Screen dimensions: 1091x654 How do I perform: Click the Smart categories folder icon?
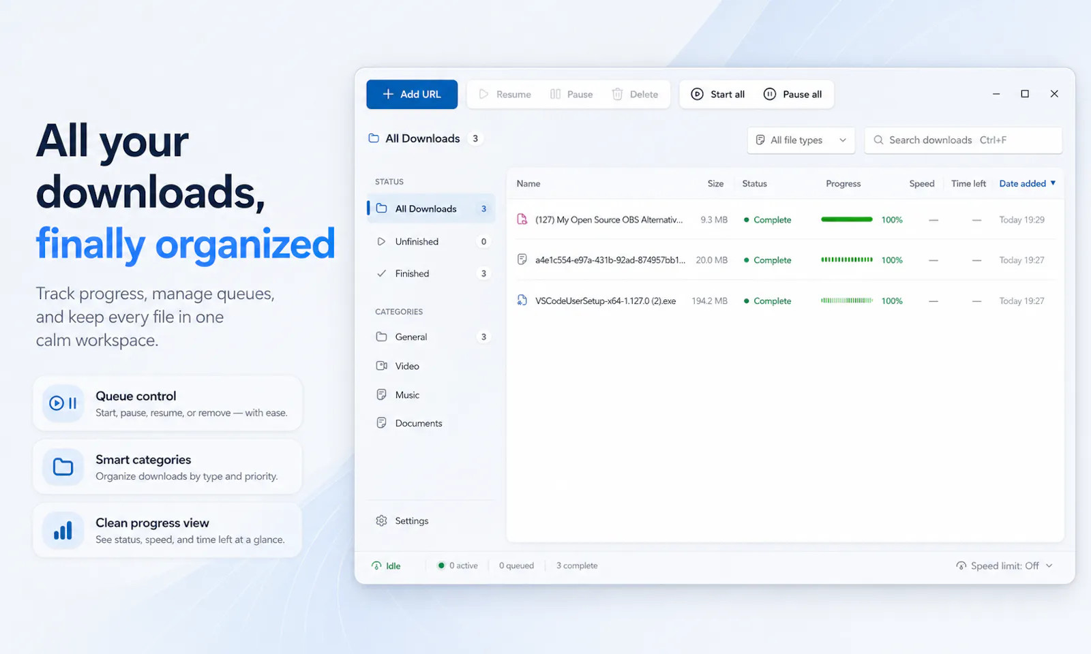(63, 467)
